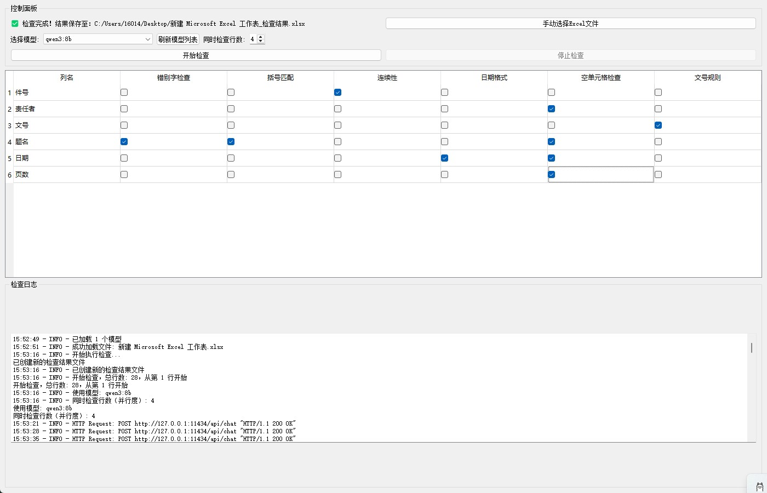767x493 pixels.
Task: Uncheck 空单元格检查 for the 页数 row
Action: pos(551,175)
